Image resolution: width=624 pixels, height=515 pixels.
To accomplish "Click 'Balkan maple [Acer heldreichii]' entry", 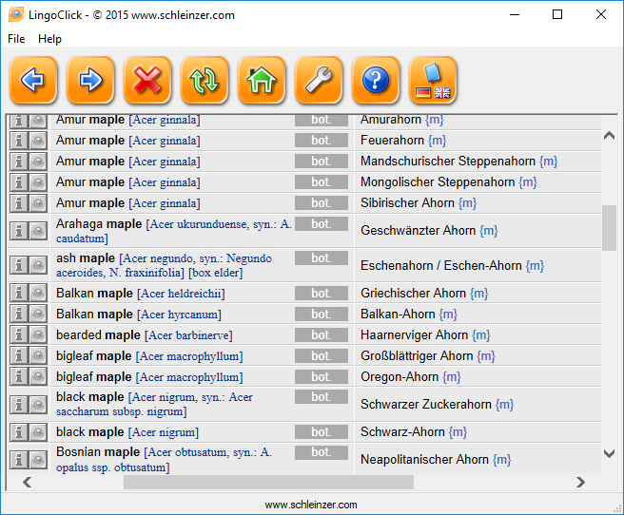I will click(x=141, y=294).
